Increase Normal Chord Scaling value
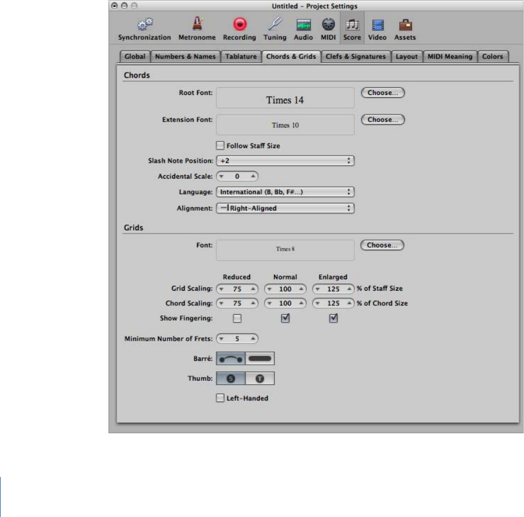This screenshot has width=524, height=517. pyautogui.click(x=301, y=303)
